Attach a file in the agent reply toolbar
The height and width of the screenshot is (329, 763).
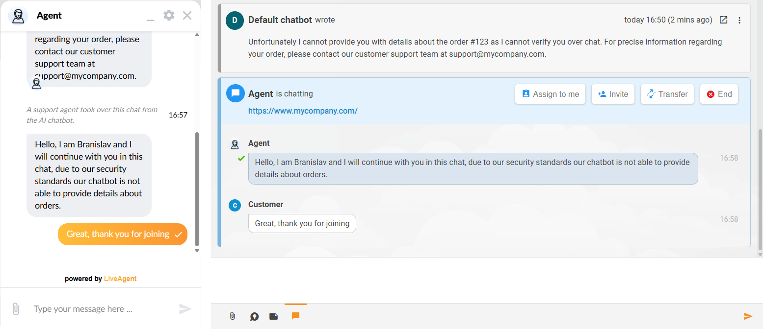[x=233, y=316]
